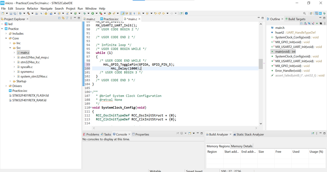Viewport: 327px width, 172px height.
Task: Toggle Hide Static Members in Outline
Action: coord(313,24)
